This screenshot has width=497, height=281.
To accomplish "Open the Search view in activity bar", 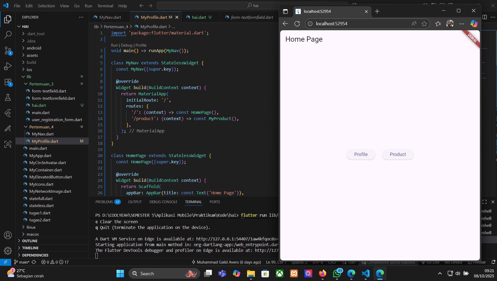I will (x=8, y=35).
